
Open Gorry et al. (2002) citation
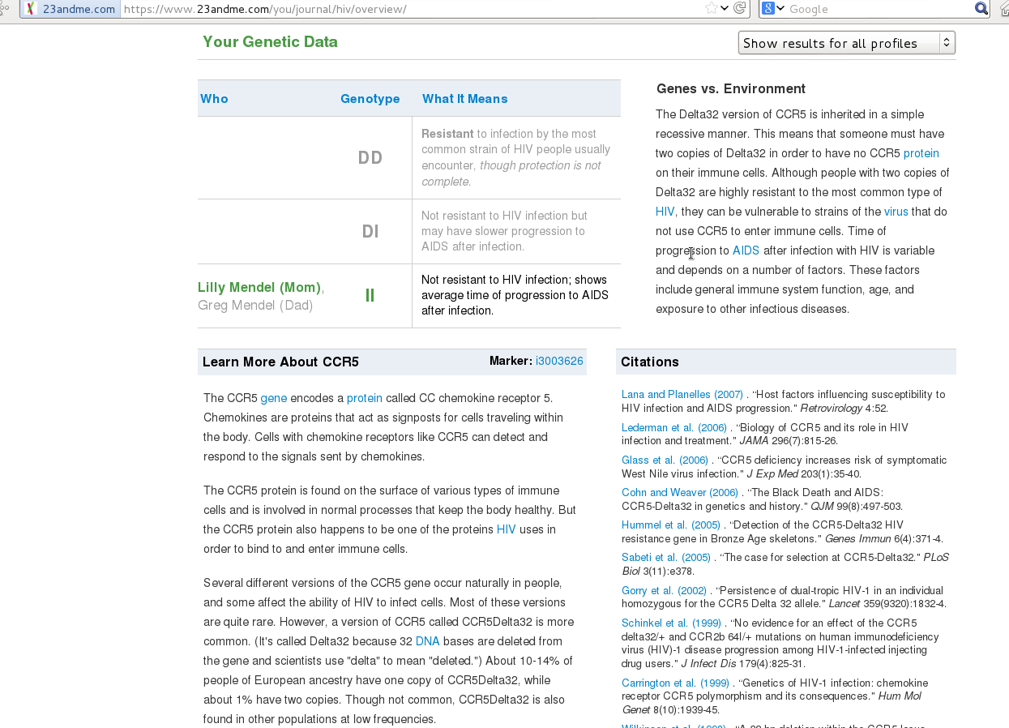[x=665, y=591]
